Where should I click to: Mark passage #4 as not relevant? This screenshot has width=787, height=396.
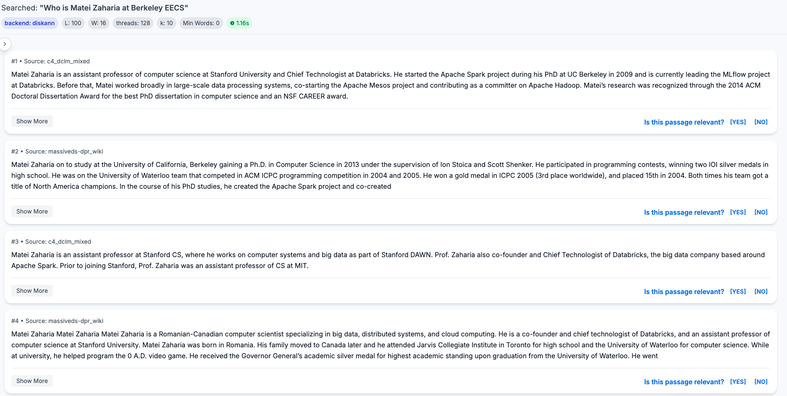(x=761, y=382)
